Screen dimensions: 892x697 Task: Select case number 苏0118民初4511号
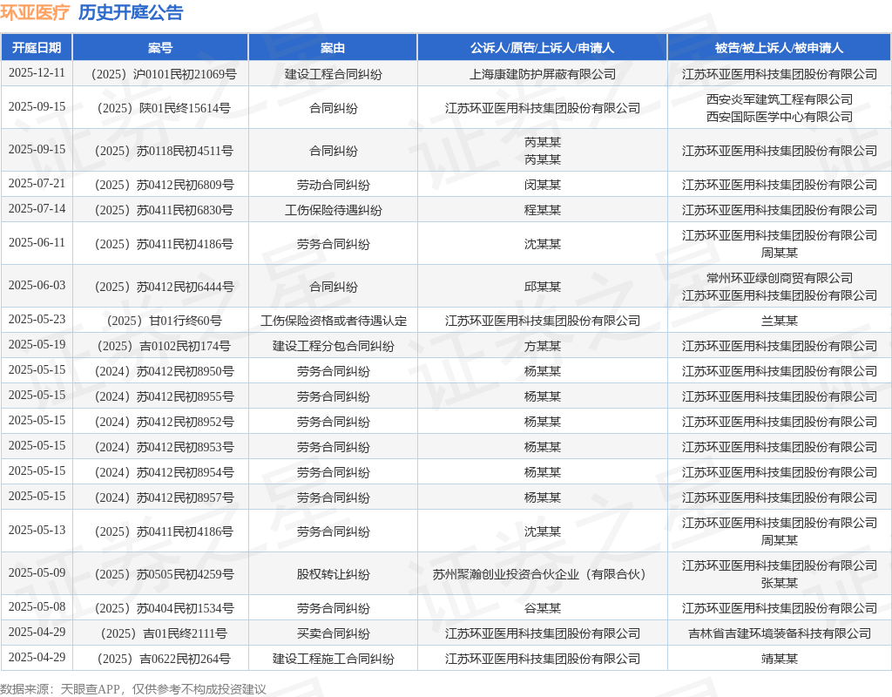click(163, 151)
